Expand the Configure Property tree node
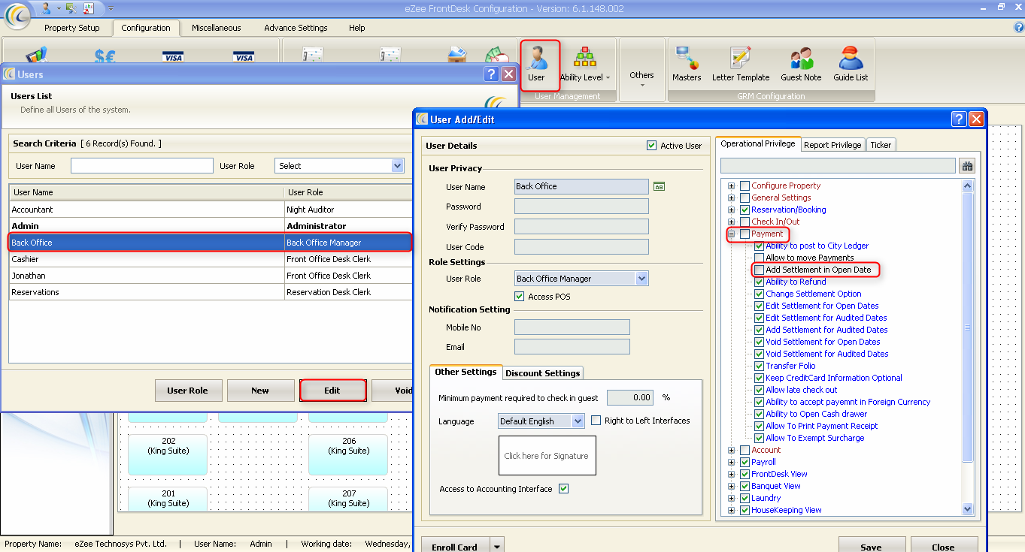Viewport: 1025px width, 552px height. [731, 186]
